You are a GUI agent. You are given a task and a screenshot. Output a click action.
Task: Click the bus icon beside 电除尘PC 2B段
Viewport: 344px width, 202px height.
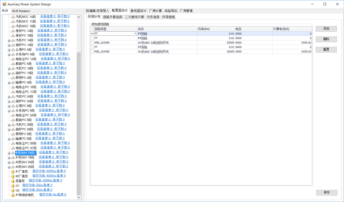tap(13, 143)
